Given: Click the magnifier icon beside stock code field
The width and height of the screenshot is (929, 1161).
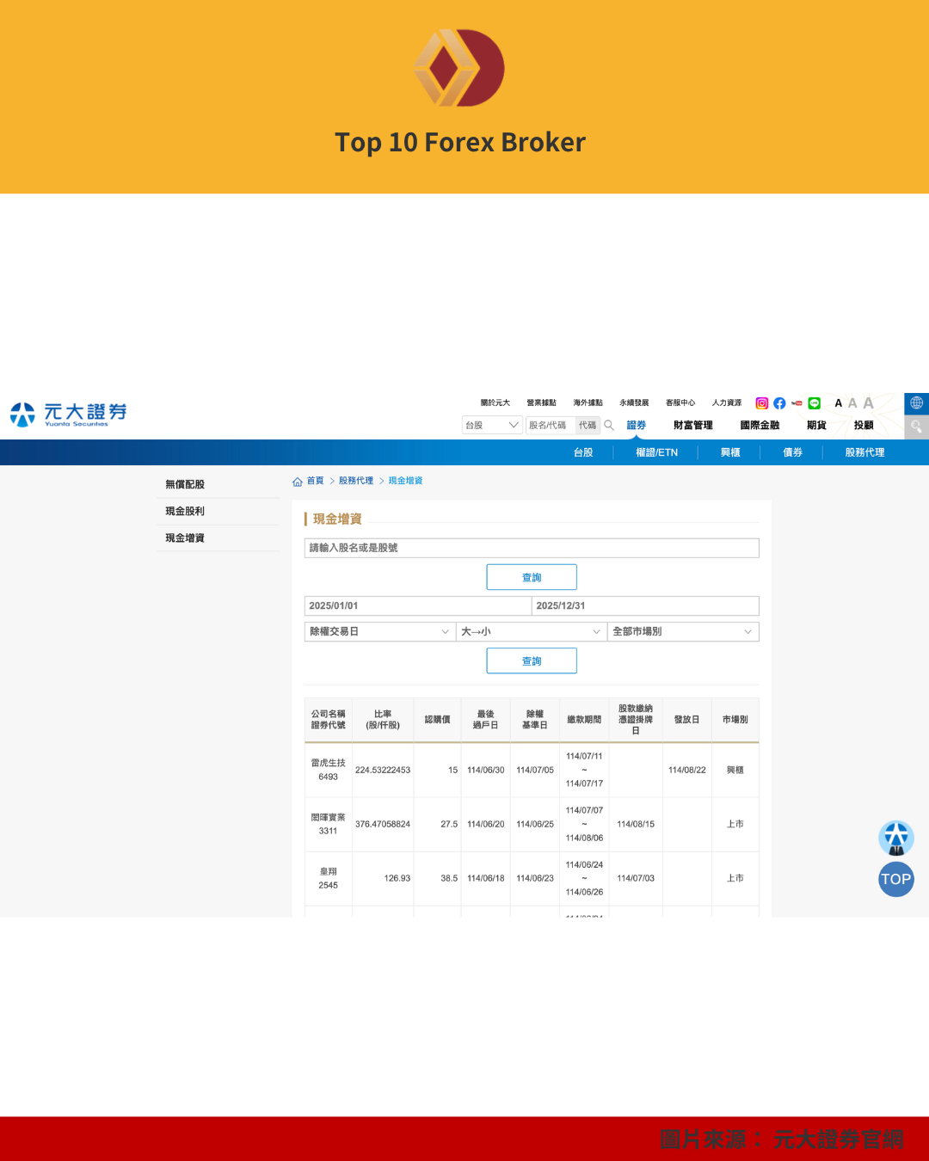Looking at the screenshot, I should coord(609,425).
